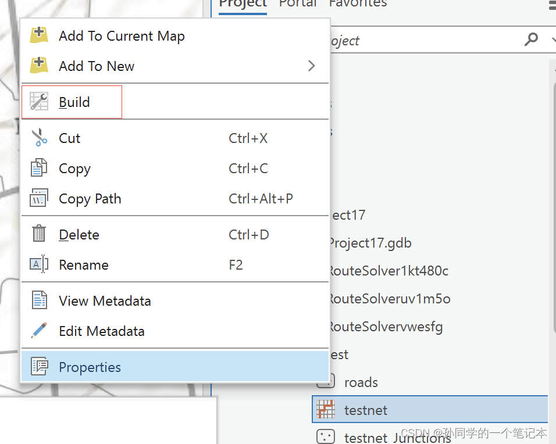Click the Properties list icon
The width and height of the screenshot is (556, 444).
pos(39,366)
